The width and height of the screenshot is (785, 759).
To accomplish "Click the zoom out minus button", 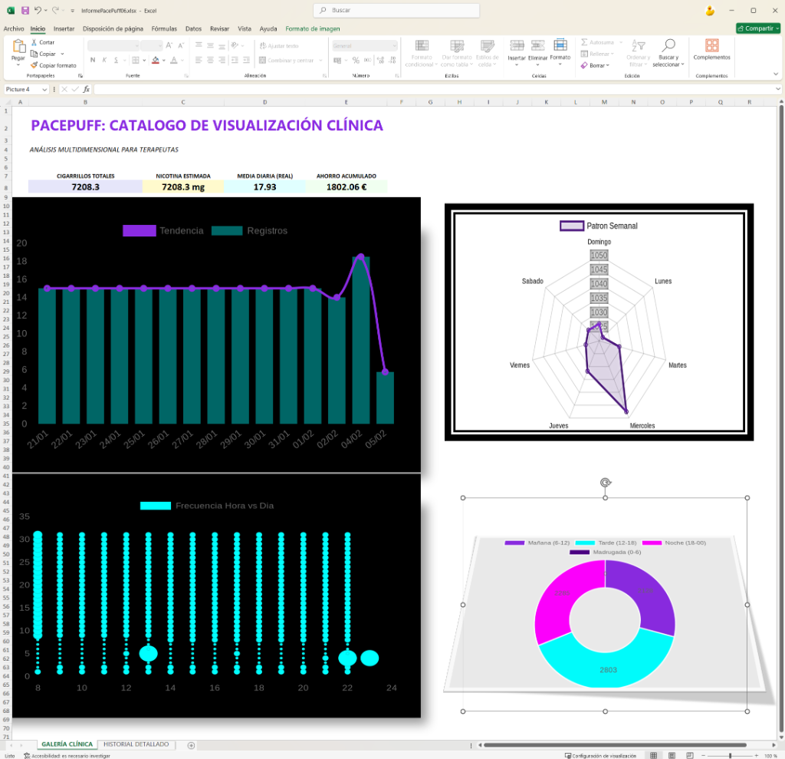I will [x=703, y=755].
